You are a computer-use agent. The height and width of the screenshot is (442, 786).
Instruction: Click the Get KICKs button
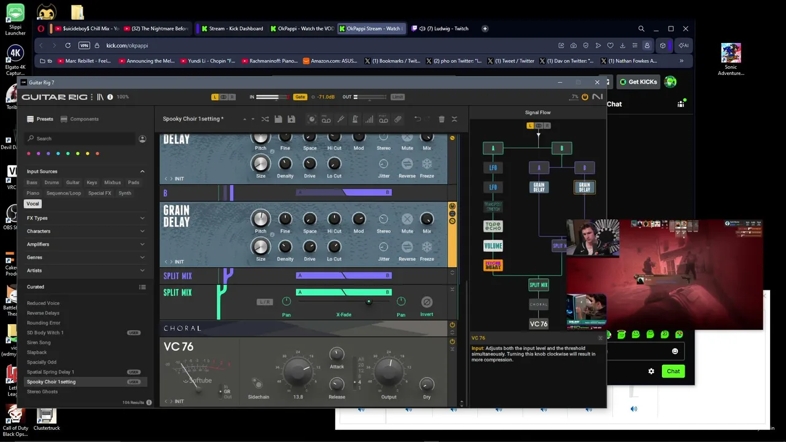coord(638,82)
